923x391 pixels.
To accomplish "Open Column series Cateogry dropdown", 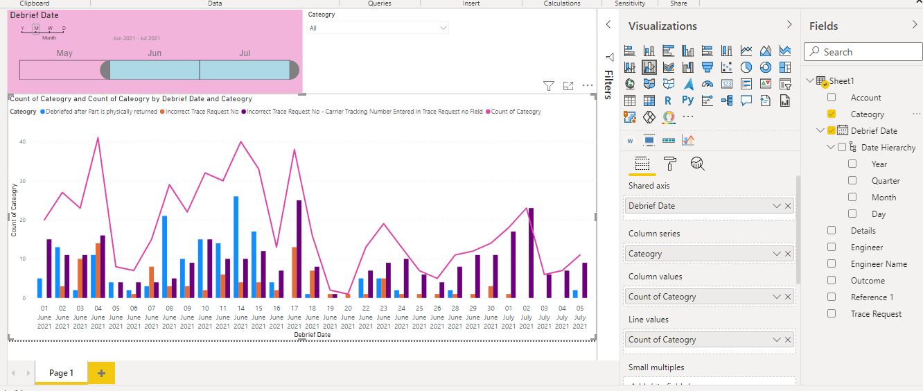I will coord(777,254).
